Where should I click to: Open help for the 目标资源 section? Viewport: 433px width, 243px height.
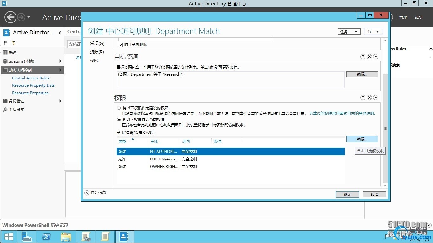363,57
